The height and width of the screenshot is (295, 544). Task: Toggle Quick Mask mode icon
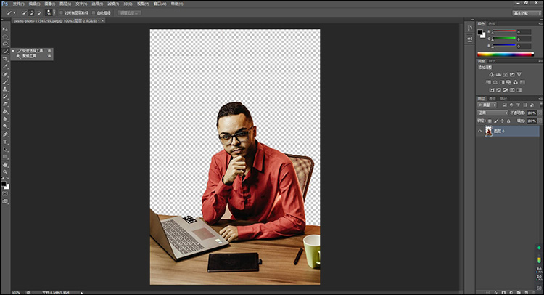(x=5, y=193)
